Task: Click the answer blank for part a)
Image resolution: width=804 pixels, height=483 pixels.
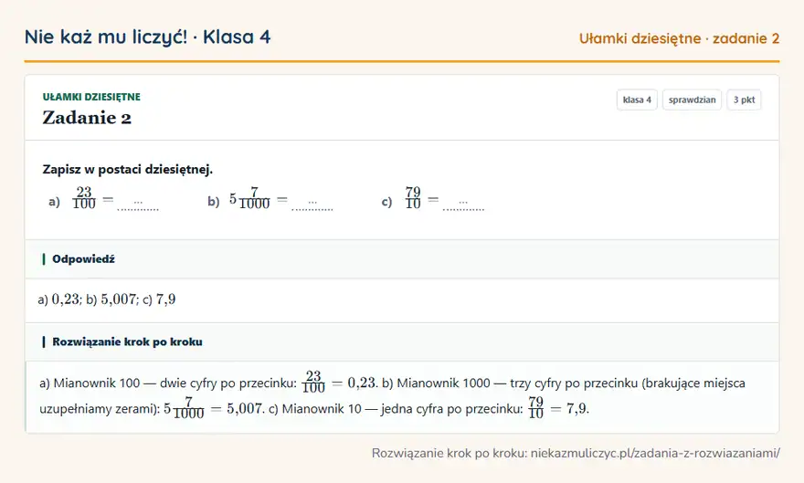Action: (138, 205)
